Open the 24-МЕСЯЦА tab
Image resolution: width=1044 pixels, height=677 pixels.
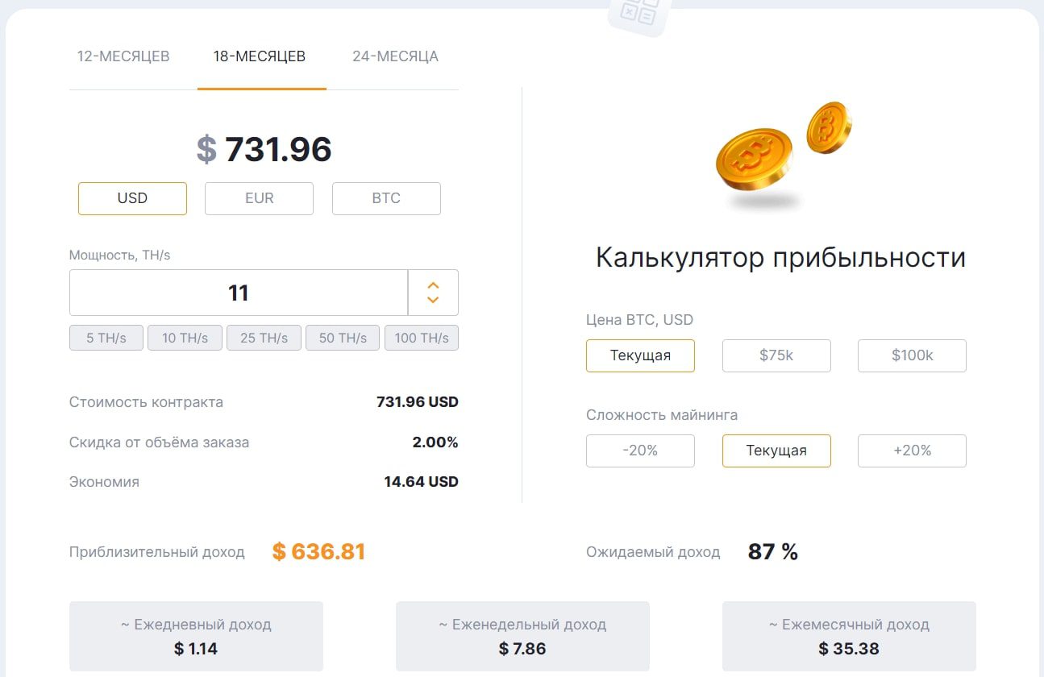tap(395, 56)
